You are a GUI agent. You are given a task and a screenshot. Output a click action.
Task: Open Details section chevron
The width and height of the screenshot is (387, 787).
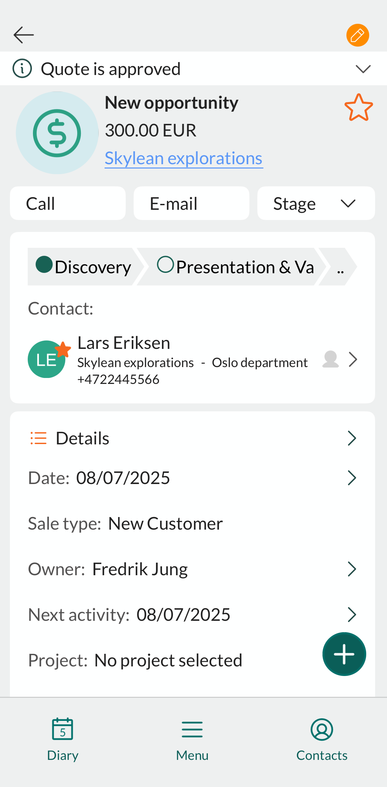(352, 438)
